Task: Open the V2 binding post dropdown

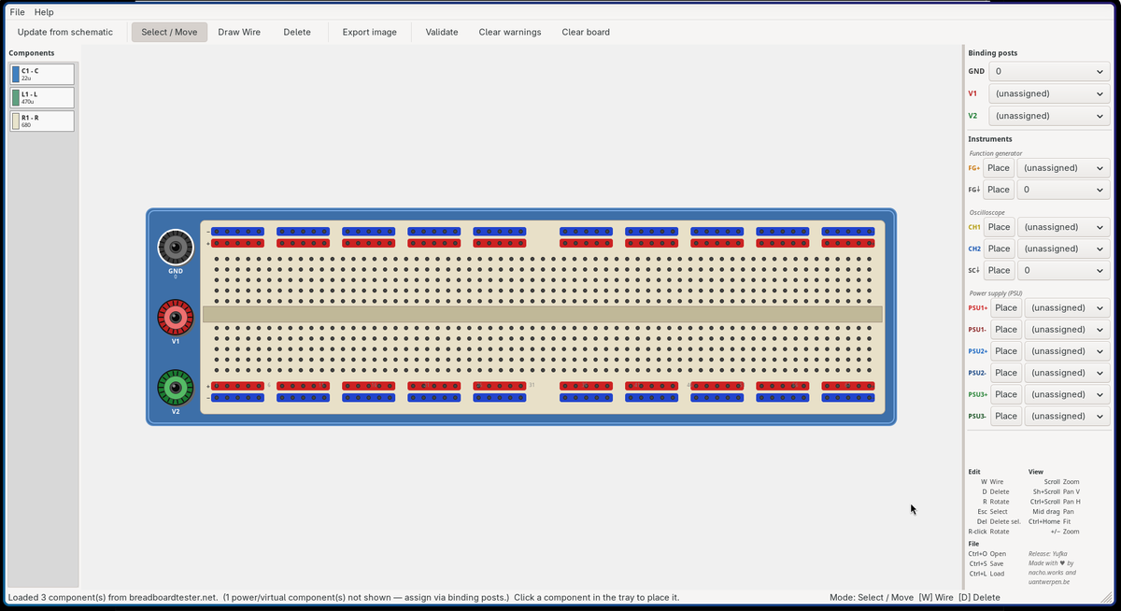Action: click(1050, 116)
